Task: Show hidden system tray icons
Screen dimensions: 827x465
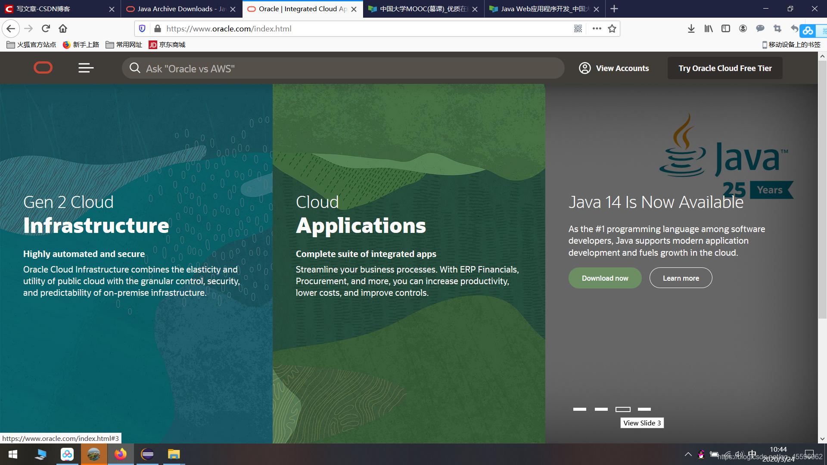Action: (688, 454)
